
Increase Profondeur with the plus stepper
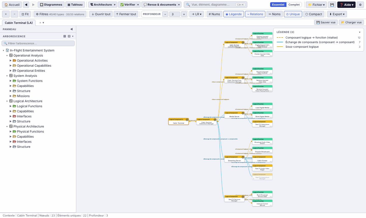[184, 14]
